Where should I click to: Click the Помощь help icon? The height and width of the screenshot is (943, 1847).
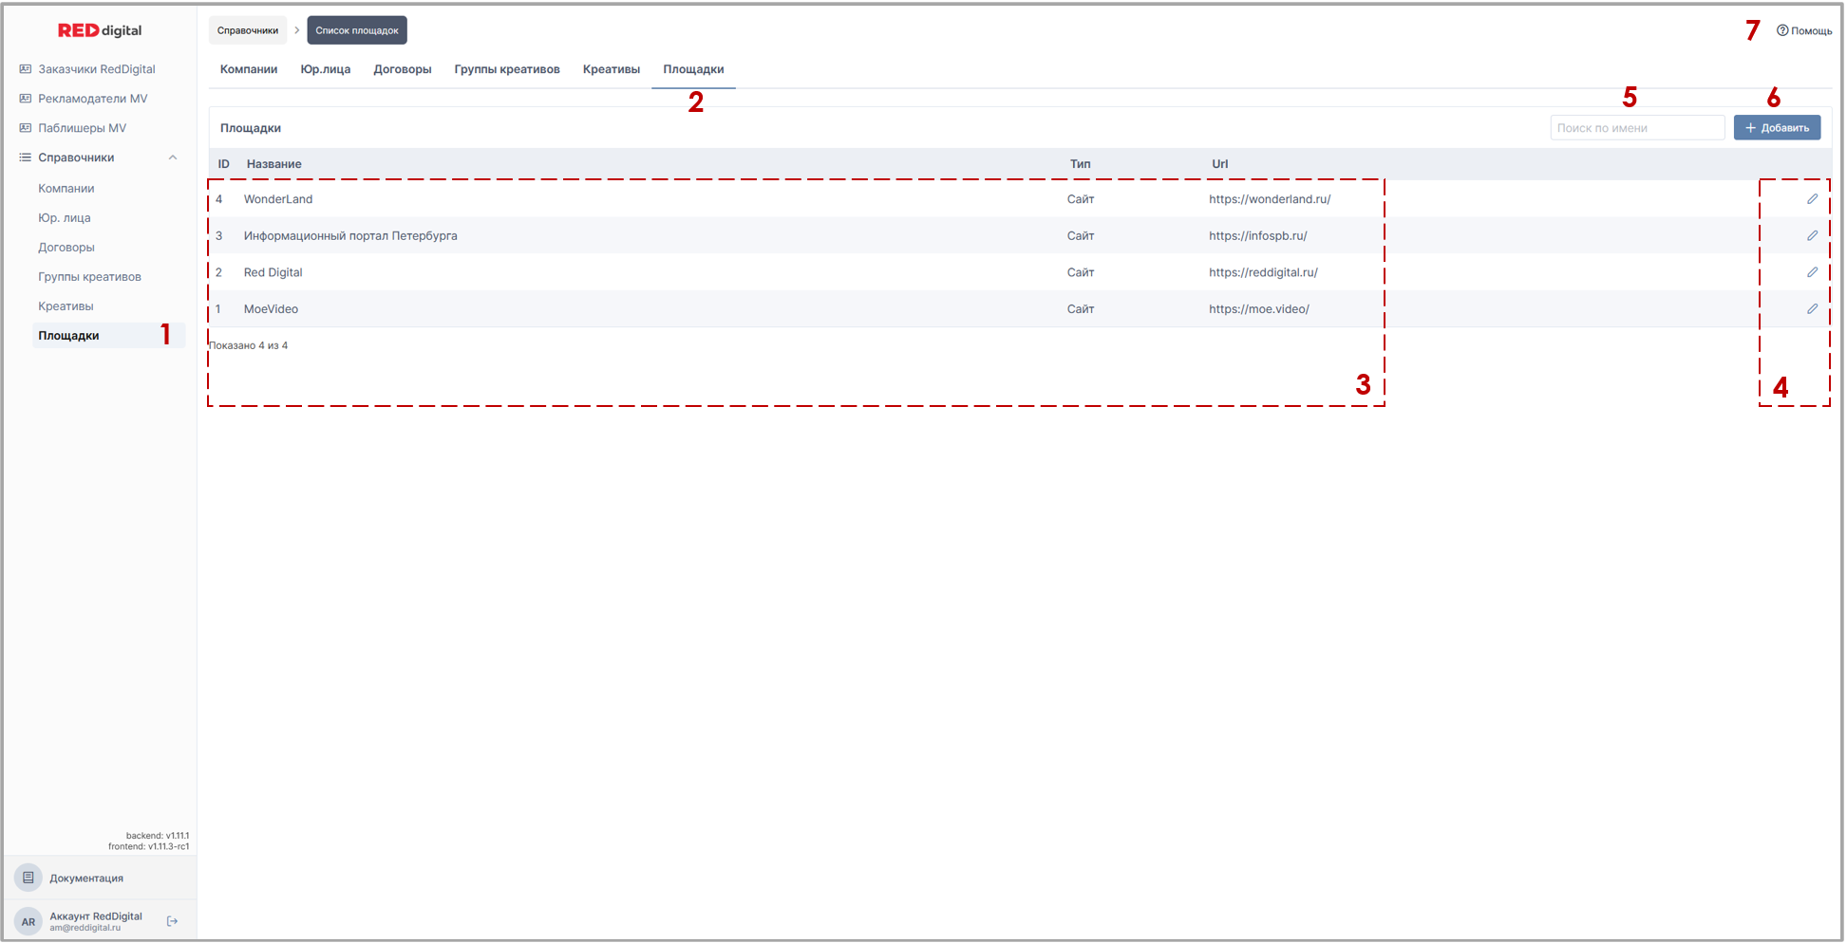coord(1782,30)
